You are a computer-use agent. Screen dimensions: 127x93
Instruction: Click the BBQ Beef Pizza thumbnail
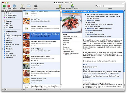click(26, 21)
